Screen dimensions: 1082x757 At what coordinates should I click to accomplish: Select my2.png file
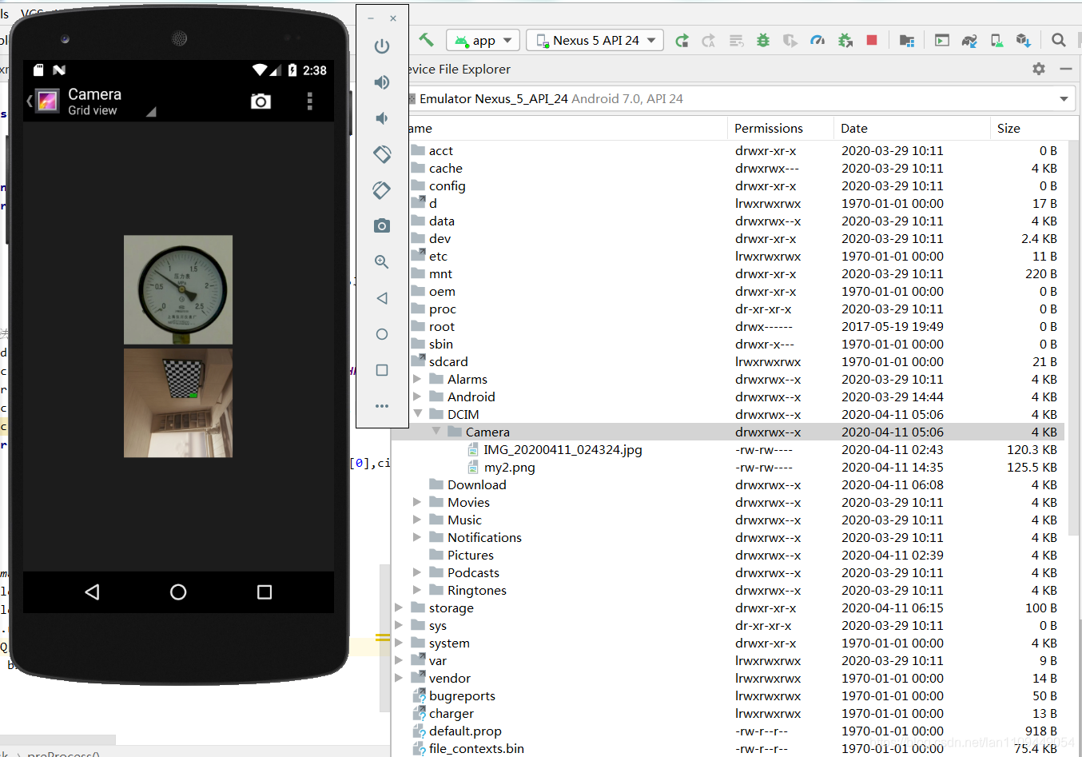click(509, 467)
